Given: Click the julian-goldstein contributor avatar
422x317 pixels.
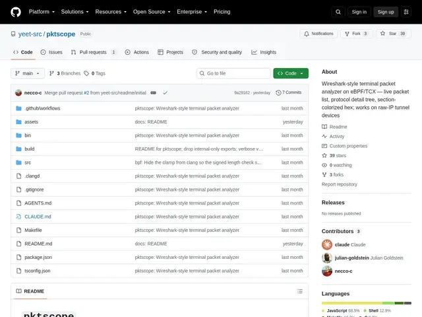Looking at the screenshot, I should [327, 258].
